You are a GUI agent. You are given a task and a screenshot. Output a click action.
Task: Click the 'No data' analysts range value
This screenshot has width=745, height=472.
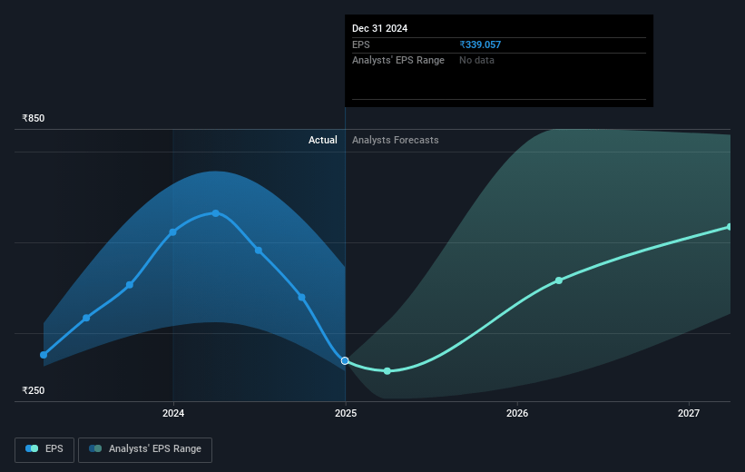click(x=476, y=61)
